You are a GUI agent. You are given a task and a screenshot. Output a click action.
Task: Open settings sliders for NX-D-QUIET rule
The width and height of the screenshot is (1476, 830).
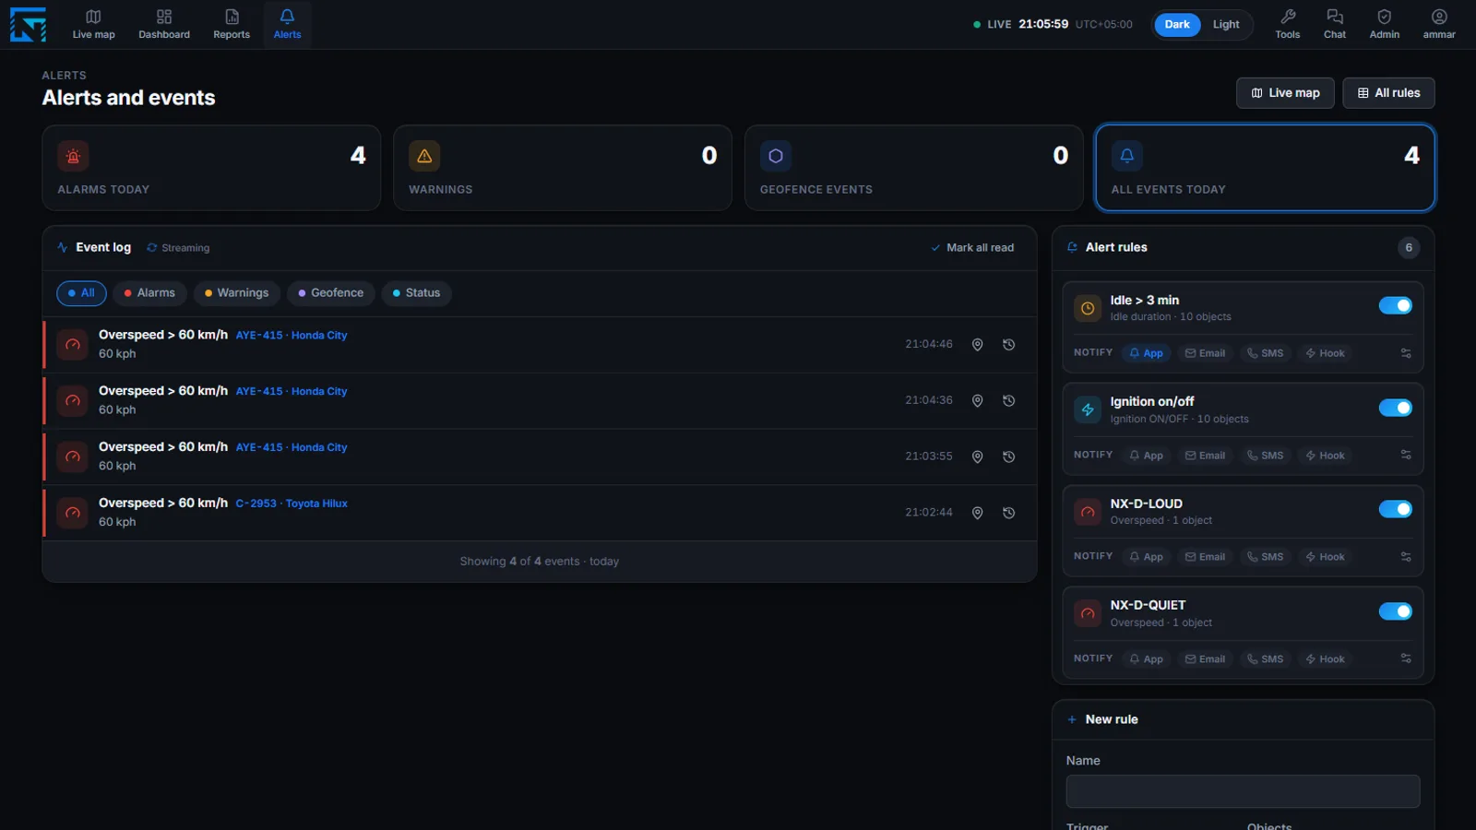pos(1406,658)
